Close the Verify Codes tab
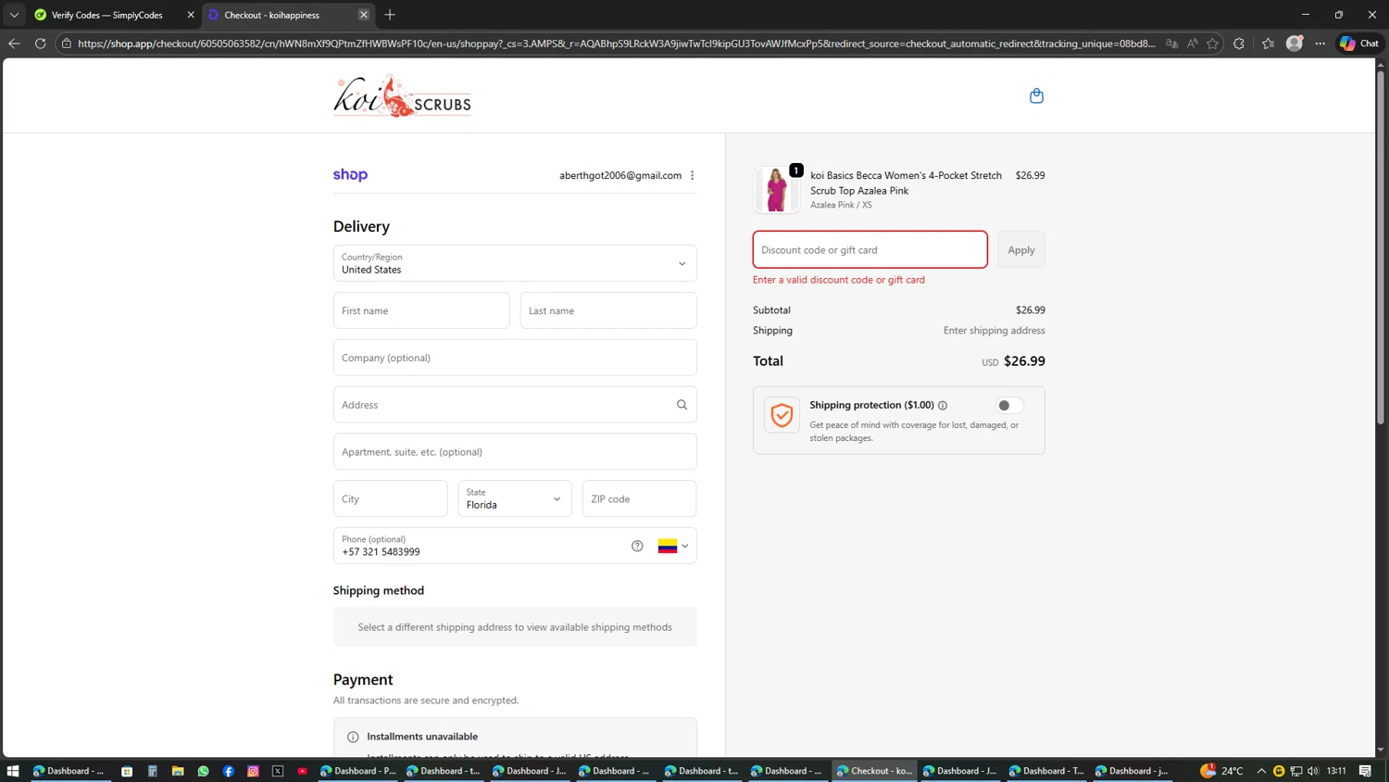Screen dimensions: 1389x782 click(191, 15)
